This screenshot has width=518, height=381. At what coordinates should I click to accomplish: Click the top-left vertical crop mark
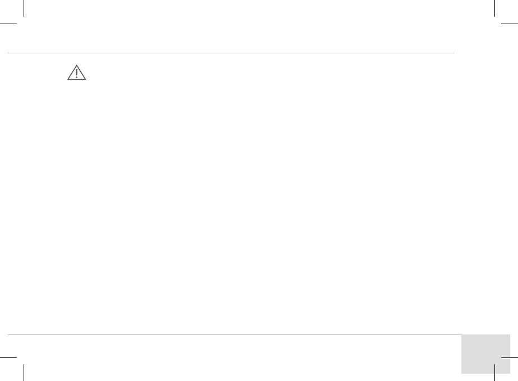25,8
